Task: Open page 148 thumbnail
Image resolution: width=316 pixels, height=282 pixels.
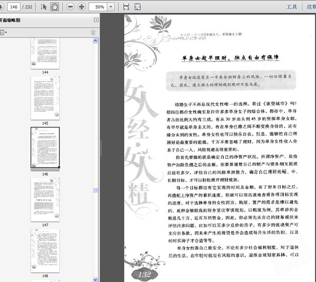Action: pyautogui.click(x=45, y=251)
